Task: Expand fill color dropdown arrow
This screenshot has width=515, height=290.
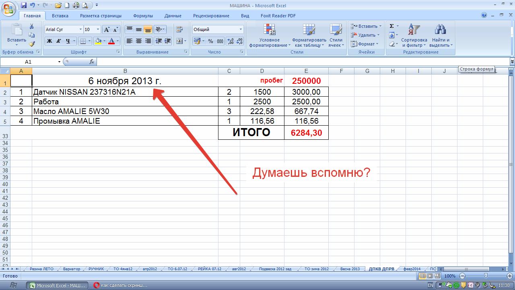Action: click(104, 41)
